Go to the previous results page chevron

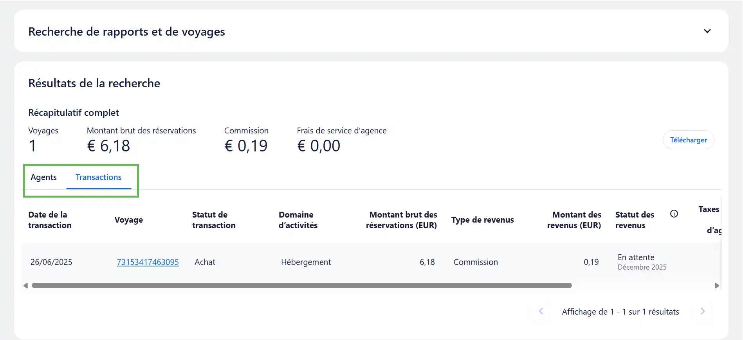tap(541, 311)
